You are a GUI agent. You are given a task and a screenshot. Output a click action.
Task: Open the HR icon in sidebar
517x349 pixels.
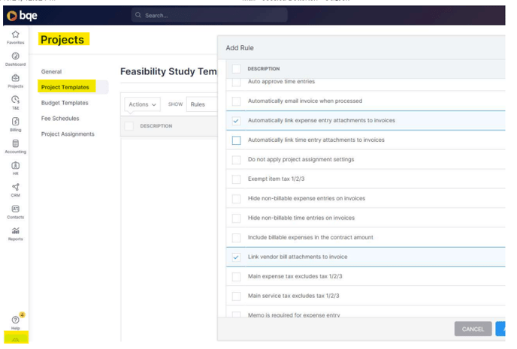pos(16,165)
